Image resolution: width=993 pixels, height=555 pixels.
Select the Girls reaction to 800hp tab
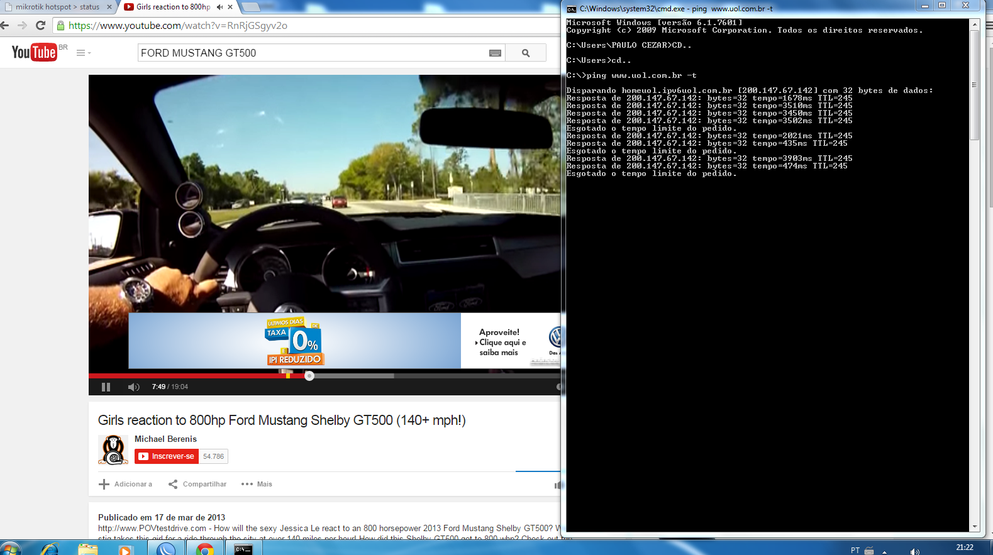[x=173, y=7]
